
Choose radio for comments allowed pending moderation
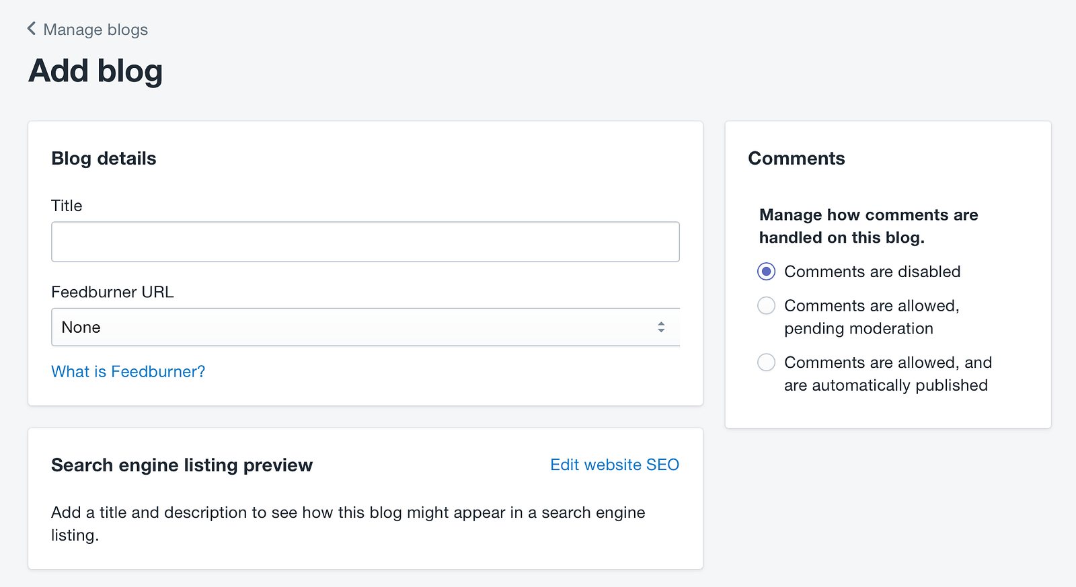(x=766, y=306)
